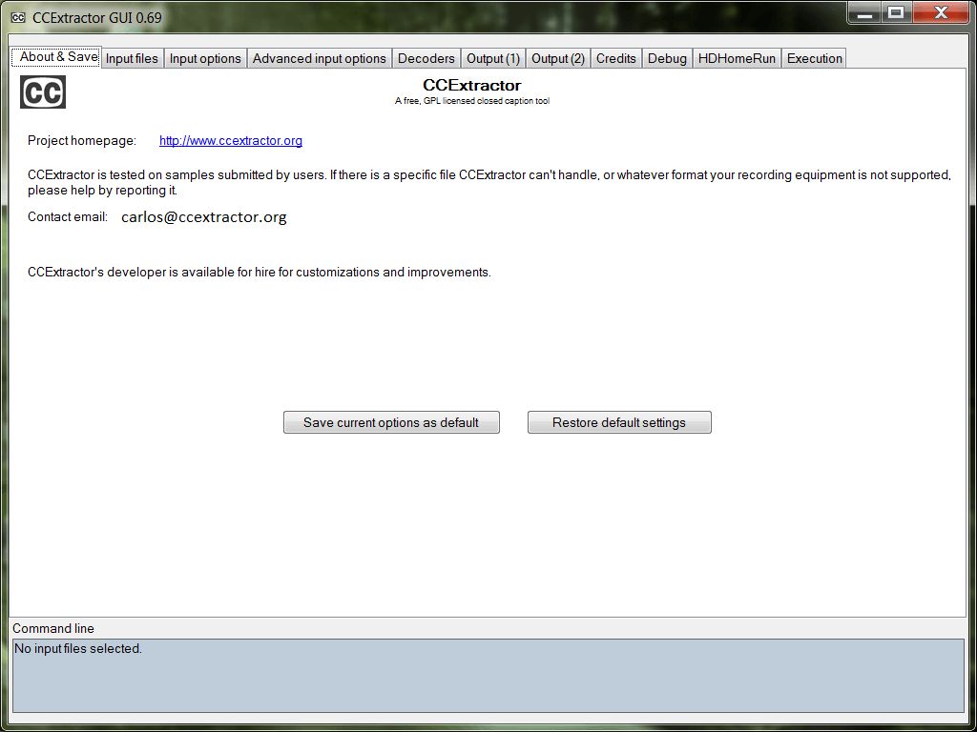View the Credits tab

pos(615,58)
